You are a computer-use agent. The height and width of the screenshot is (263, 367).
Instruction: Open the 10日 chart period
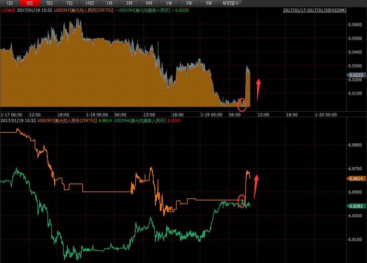pos(90,3)
